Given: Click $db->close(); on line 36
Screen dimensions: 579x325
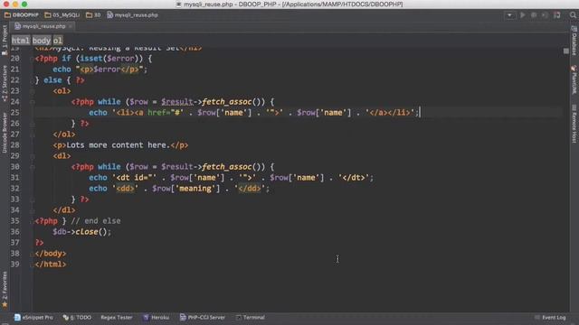Looking at the screenshot, I should tap(81, 231).
